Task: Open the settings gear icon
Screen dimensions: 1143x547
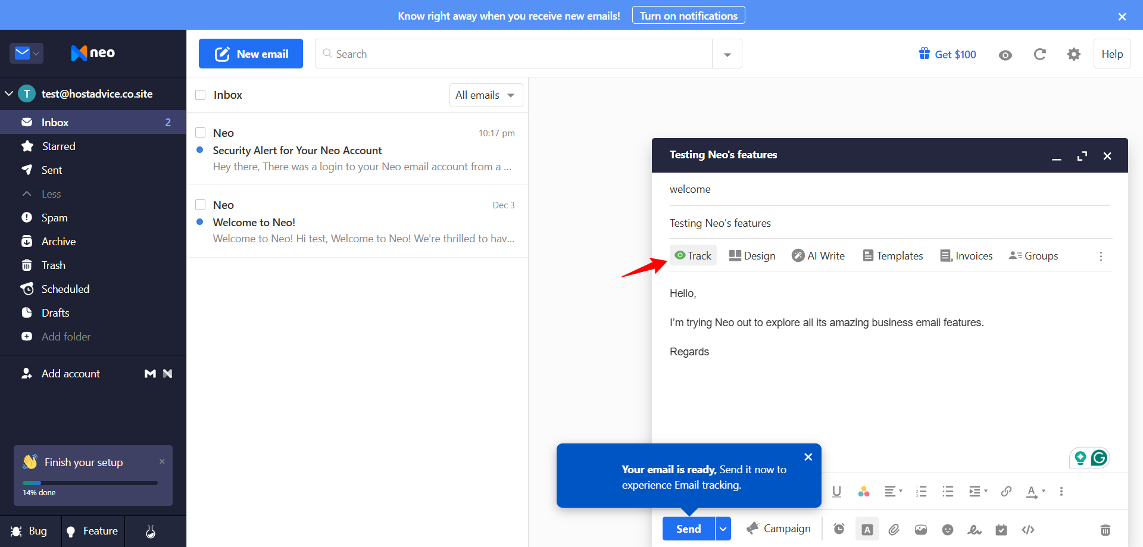Action: (1074, 54)
